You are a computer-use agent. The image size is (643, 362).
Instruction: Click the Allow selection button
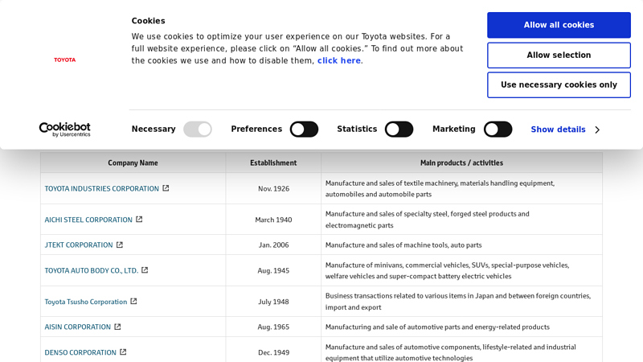pos(559,56)
